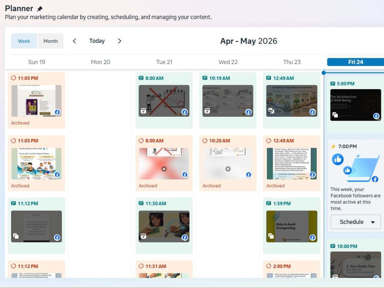Open Architecture of Well-Being post thumbnail
This screenshot has width=384, height=288.
[356, 105]
